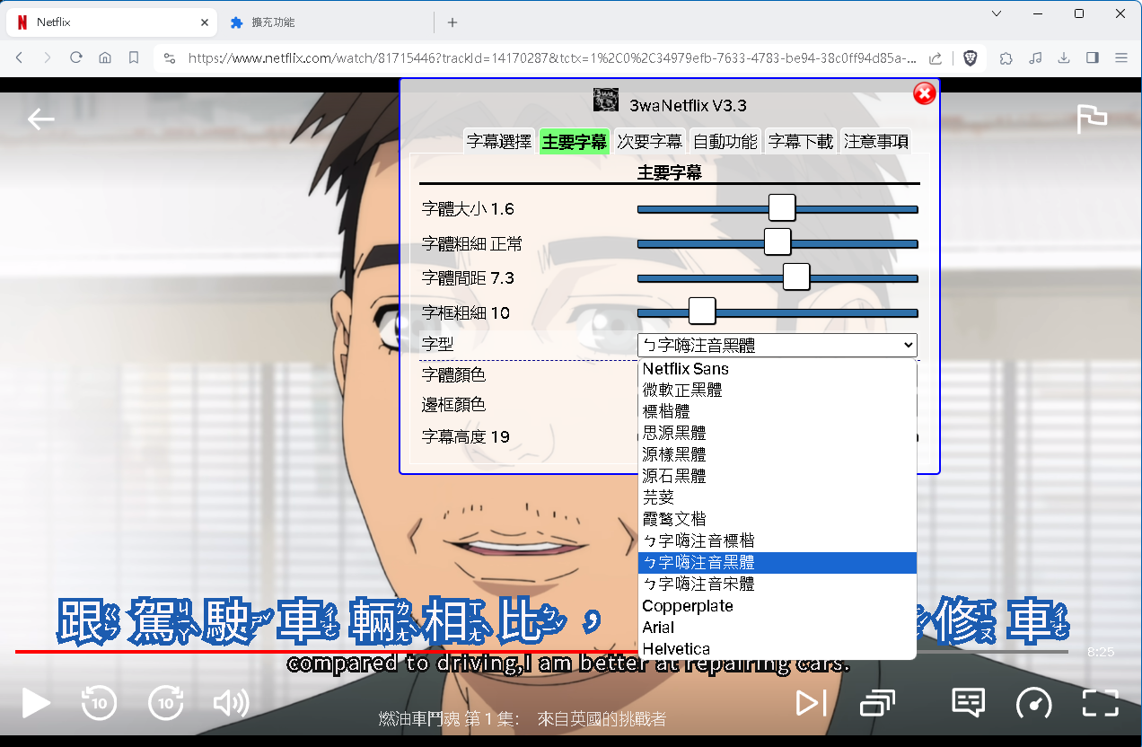Seek on the red video progress bar

point(326,651)
